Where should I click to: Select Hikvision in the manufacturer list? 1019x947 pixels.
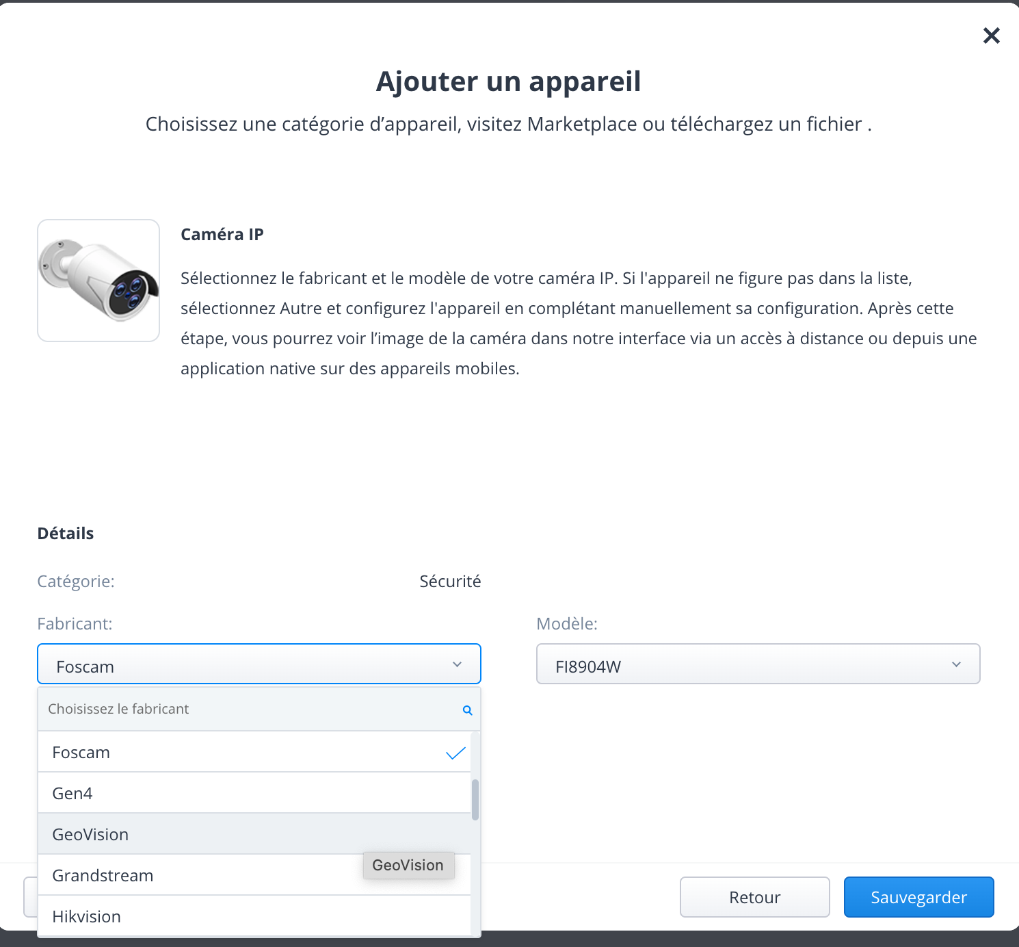[x=254, y=916]
